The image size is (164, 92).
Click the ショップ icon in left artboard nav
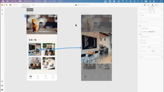[x=46, y=76]
